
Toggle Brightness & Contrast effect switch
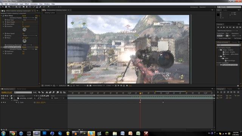pos(3,47)
